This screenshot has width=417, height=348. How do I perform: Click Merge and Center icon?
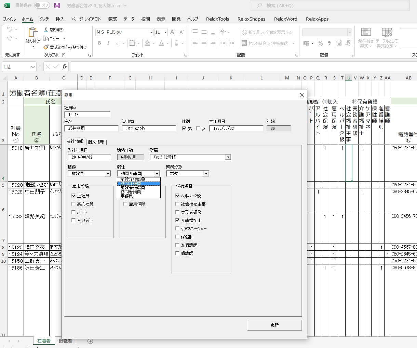244,43
